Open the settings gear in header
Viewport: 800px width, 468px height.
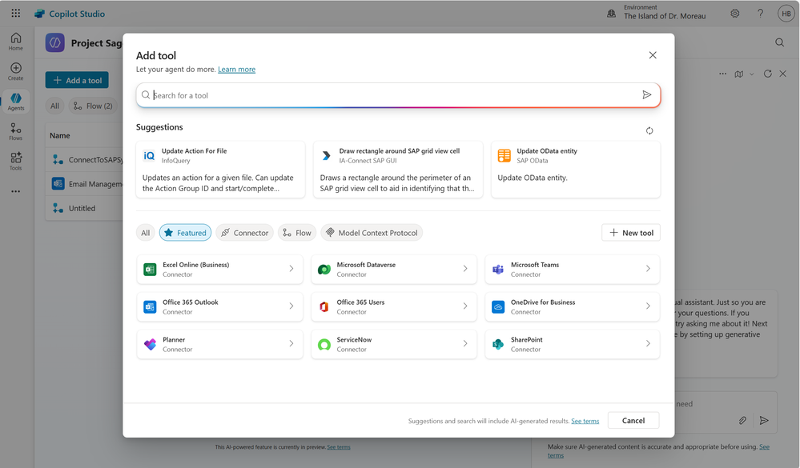[x=734, y=14]
